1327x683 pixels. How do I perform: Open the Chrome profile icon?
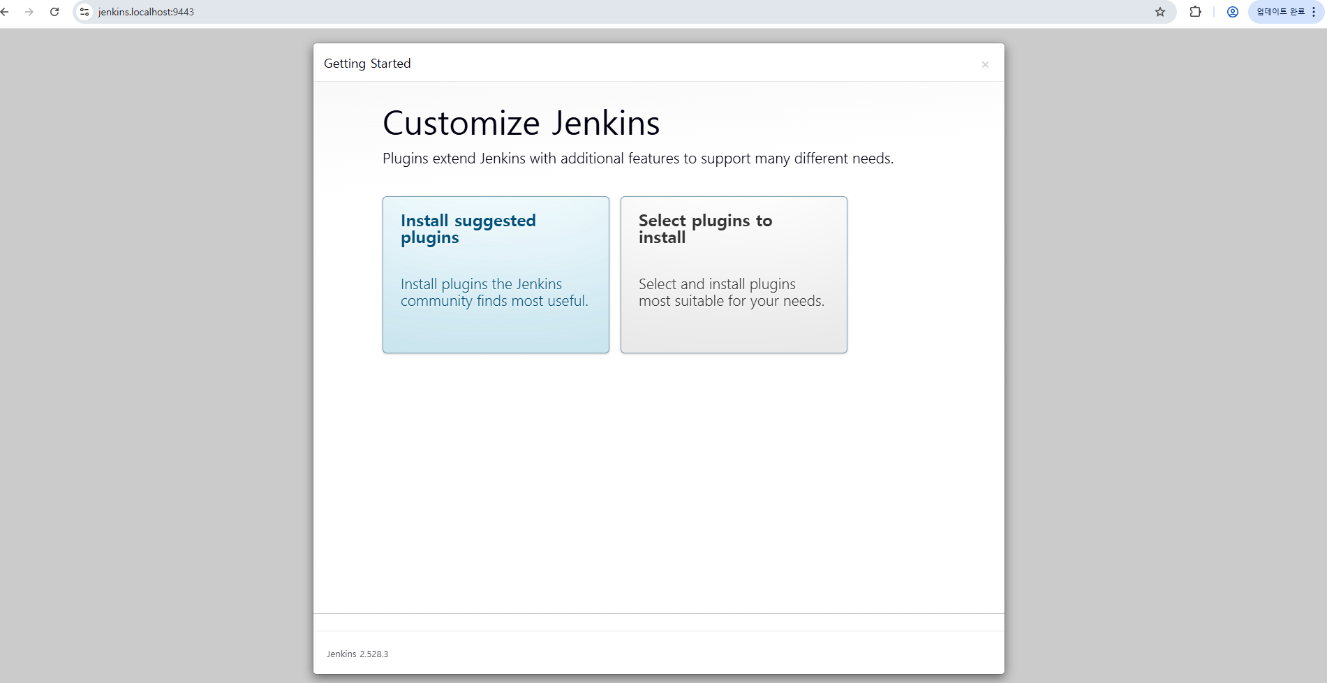[x=1233, y=12]
